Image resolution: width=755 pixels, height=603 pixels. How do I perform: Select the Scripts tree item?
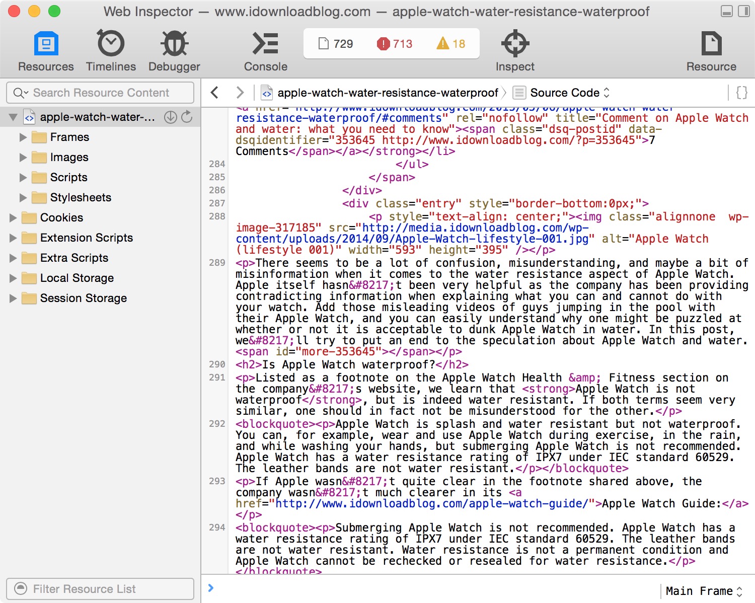[x=100, y=177]
